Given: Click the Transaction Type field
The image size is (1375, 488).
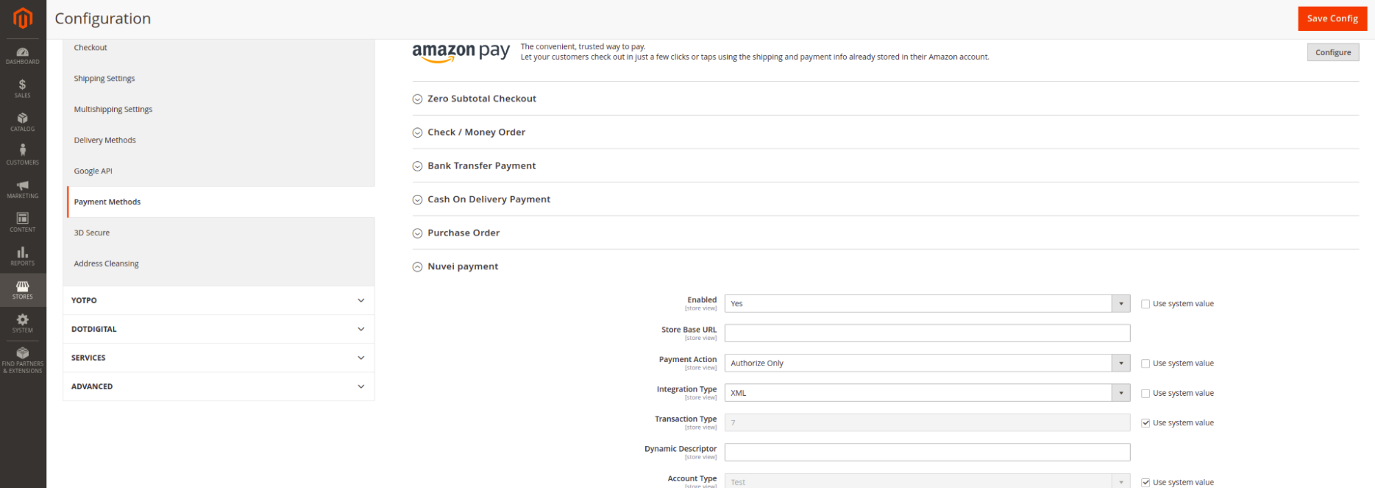Looking at the screenshot, I should [927, 423].
